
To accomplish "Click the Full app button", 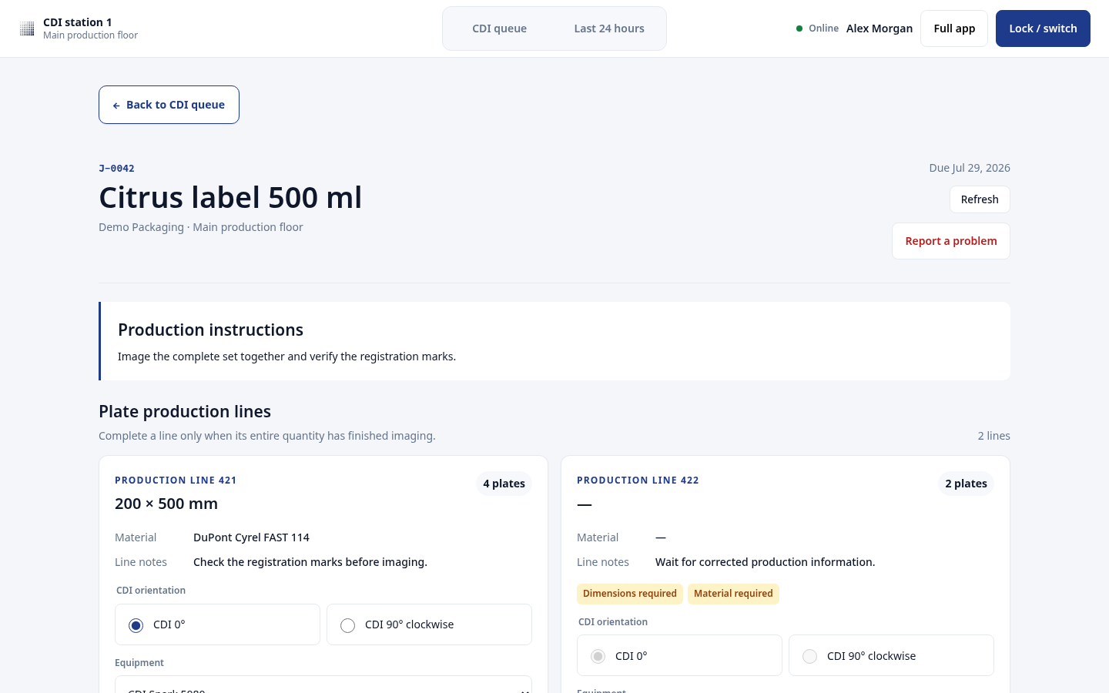I will click(954, 28).
